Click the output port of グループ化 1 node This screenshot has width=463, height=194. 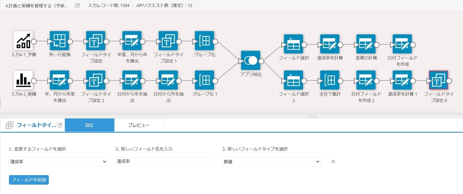point(216,80)
